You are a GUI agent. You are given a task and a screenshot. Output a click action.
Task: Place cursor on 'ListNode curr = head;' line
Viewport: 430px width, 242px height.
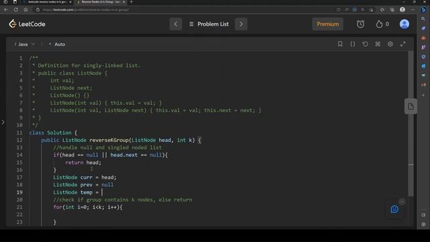(85, 177)
